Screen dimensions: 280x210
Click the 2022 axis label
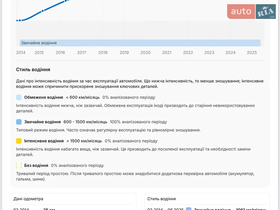coord(188,52)
